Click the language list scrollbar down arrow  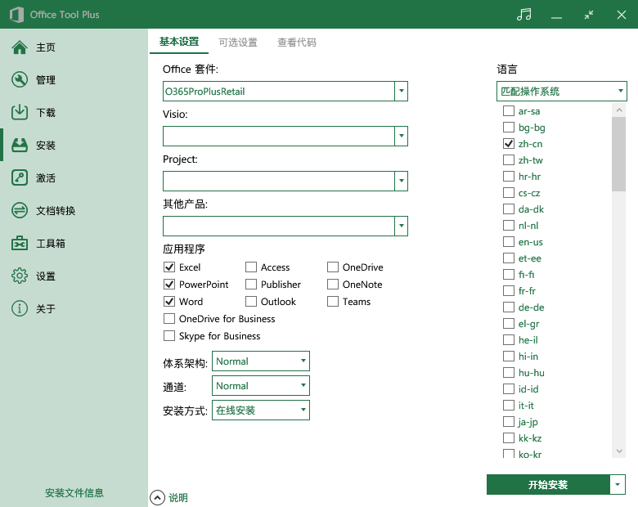pos(618,451)
